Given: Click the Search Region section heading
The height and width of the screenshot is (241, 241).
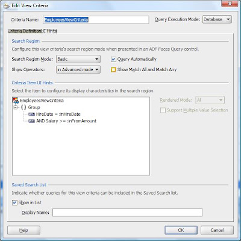Looking at the screenshot, I should coord(26,41).
